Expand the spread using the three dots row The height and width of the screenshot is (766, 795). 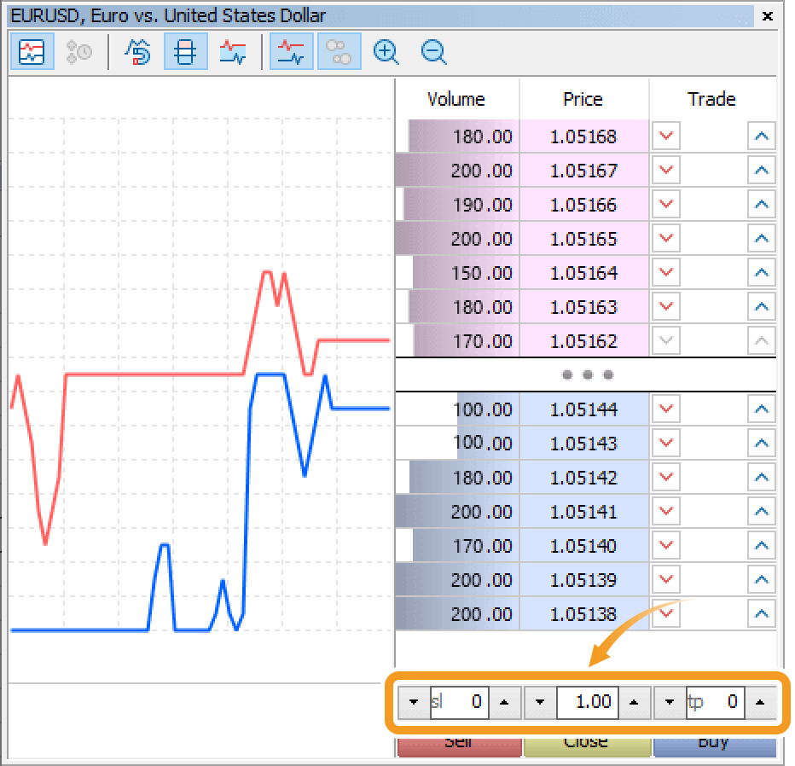click(587, 374)
